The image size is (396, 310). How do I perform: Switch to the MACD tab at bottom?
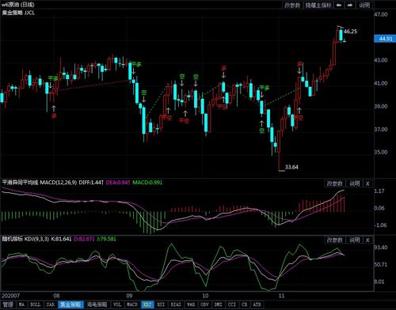tap(132, 304)
